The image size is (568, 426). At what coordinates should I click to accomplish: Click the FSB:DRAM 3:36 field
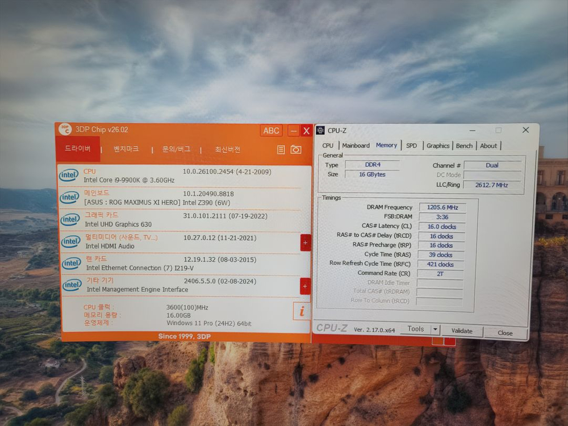[442, 217]
